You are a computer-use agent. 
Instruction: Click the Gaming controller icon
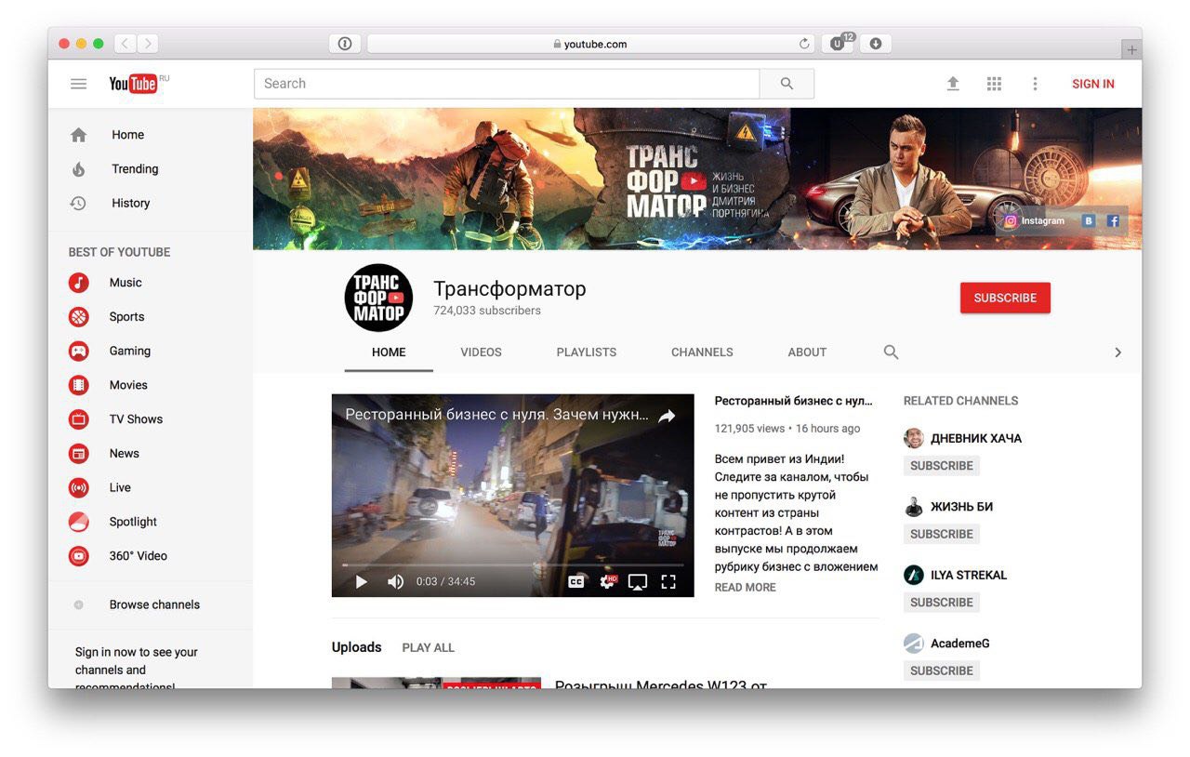coord(79,352)
